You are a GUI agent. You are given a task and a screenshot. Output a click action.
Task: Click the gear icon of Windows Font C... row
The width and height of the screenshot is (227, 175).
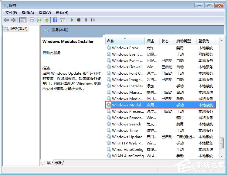(109, 73)
